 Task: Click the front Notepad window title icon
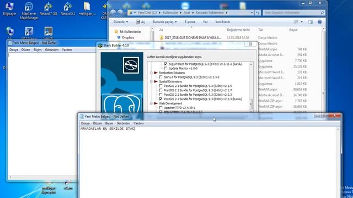[x=82, y=117]
